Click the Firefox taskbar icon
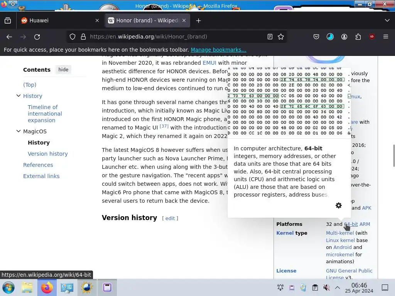The width and height of the screenshot is (395, 296). tap(47, 288)
